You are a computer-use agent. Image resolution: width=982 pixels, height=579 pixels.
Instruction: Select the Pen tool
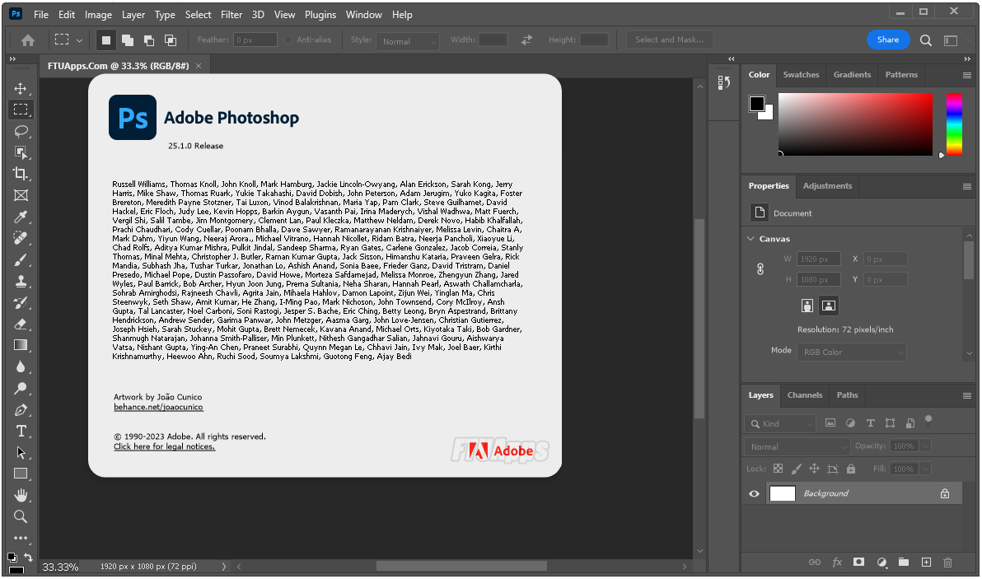pos(21,410)
